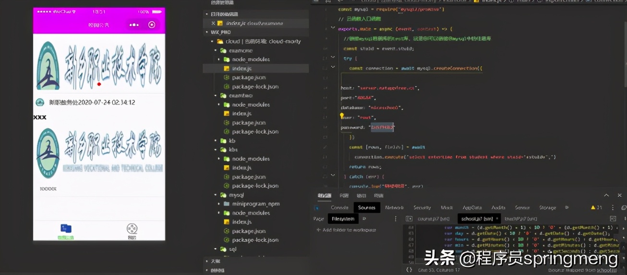Tap the simulator's circular close capsule button
Image resolution: width=627 pixels, height=275 pixels.
152,25
